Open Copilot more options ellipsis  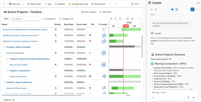coord(198,9)
